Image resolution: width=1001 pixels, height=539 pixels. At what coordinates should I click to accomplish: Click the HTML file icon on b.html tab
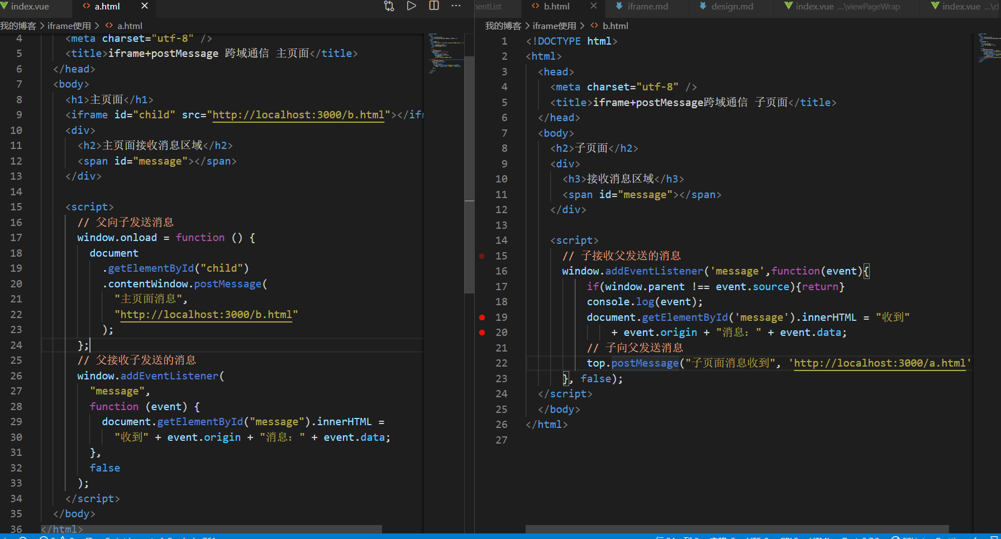tap(535, 6)
